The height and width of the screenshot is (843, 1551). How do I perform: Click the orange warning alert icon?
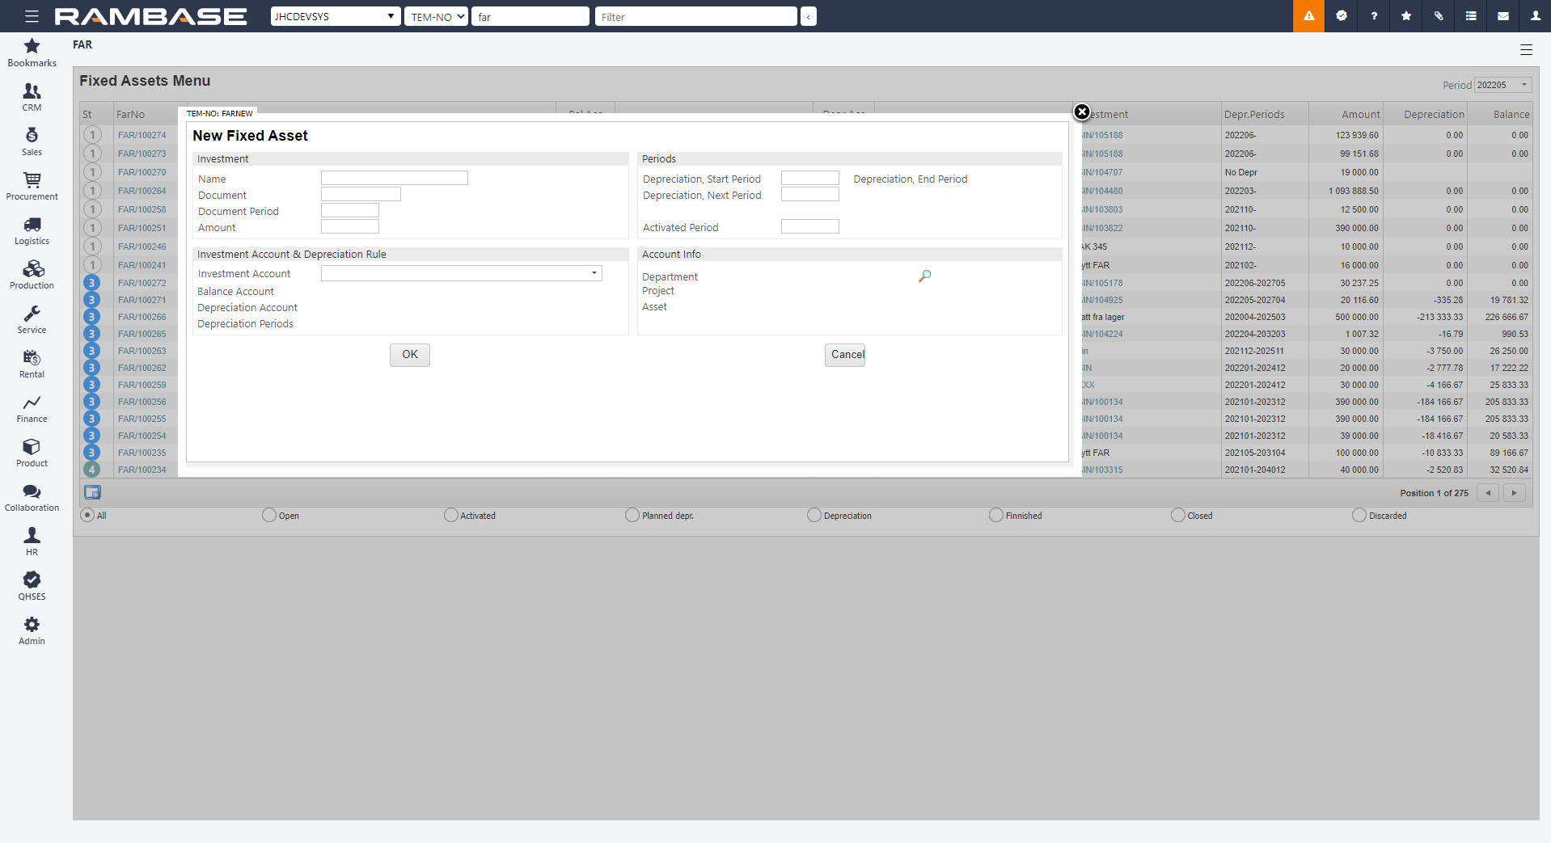[x=1308, y=16]
